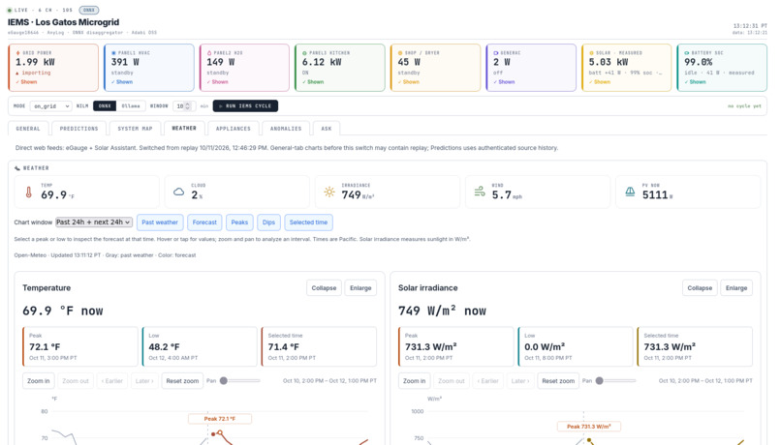This screenshot has height=445, width=781.
Task: Click Zoom in on Temperature chart
Action: click(x=39, y=381)
